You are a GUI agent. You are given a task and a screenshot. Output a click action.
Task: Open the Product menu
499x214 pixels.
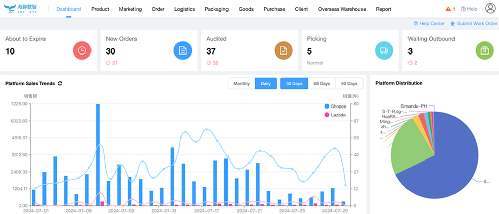[100, 9]
